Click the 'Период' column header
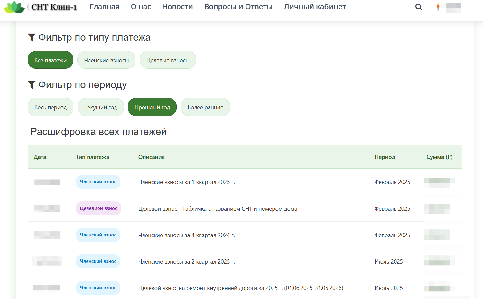Screen dimensions: 483x299 (x=385, y=157)
